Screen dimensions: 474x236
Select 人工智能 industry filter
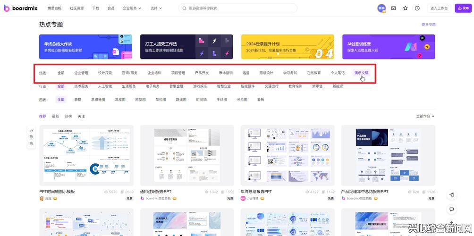(105, 86)
